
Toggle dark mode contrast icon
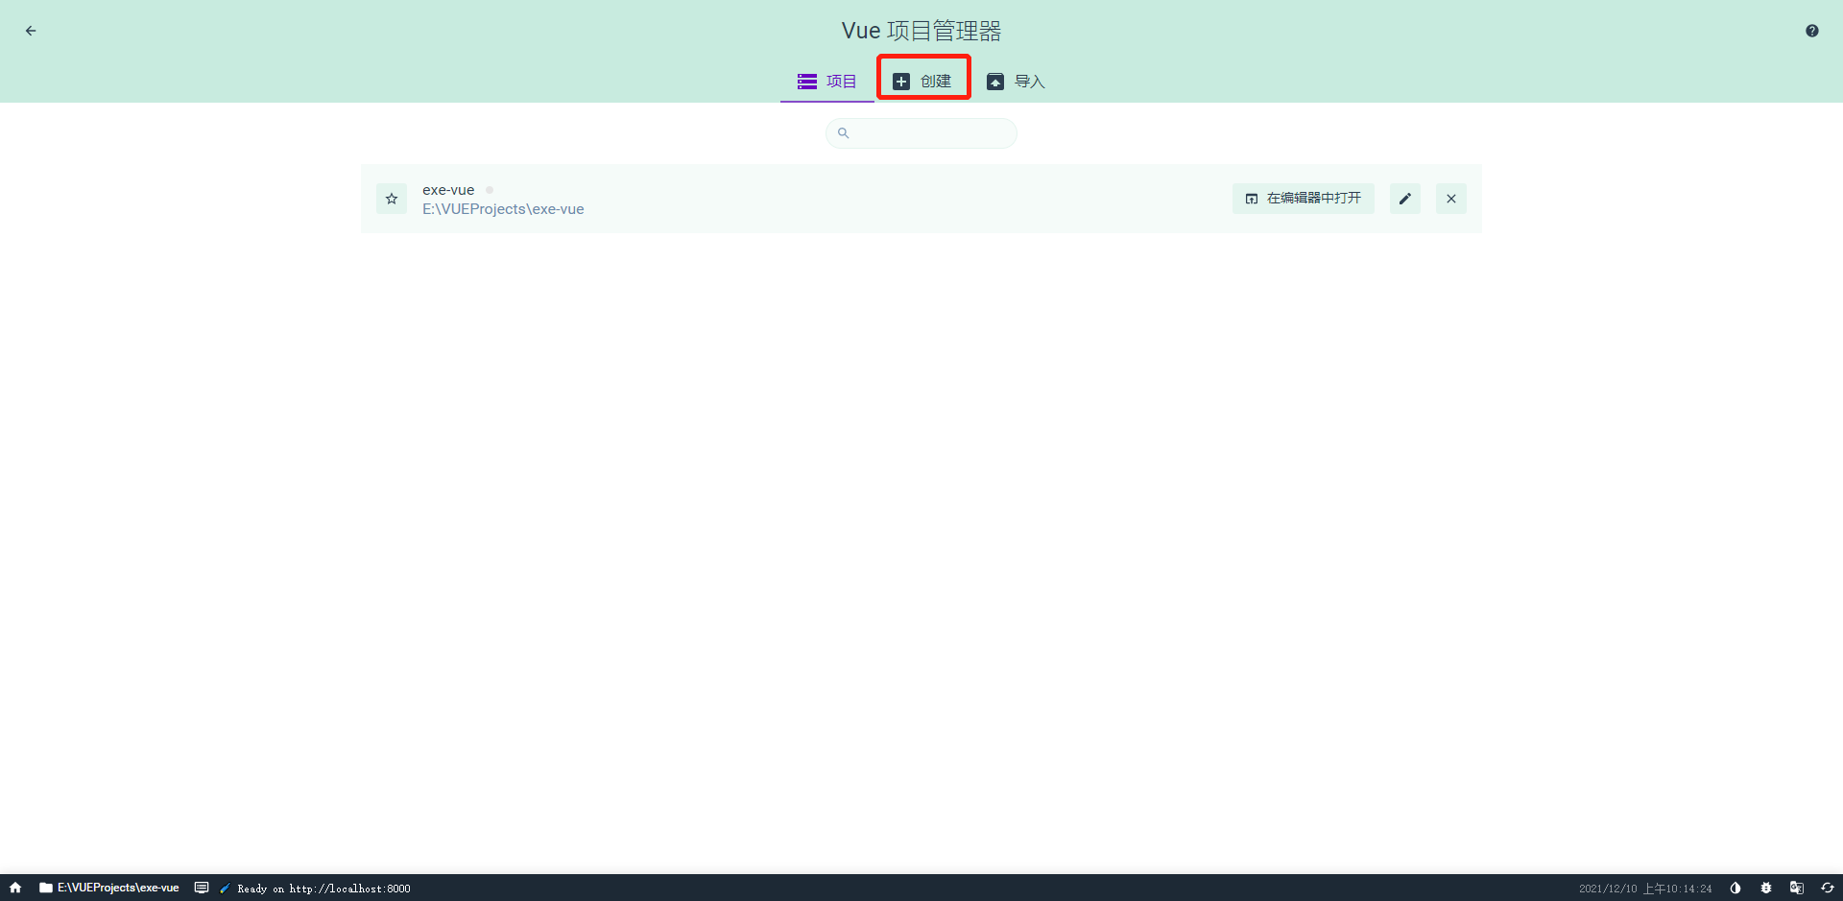1735,888
